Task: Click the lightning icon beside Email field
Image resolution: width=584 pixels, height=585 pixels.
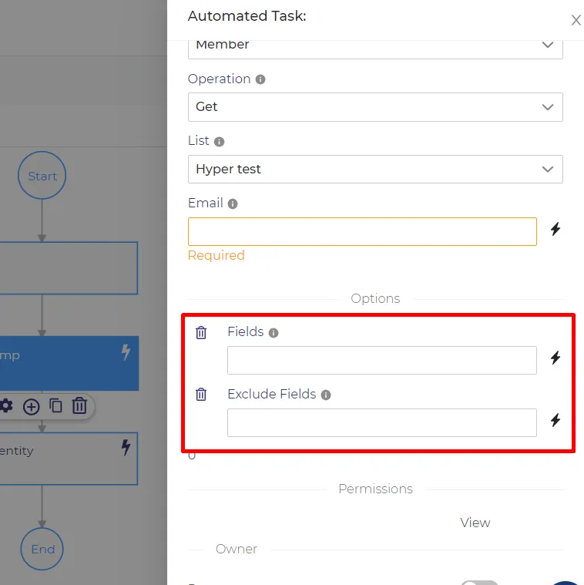Action: (555, 229)
